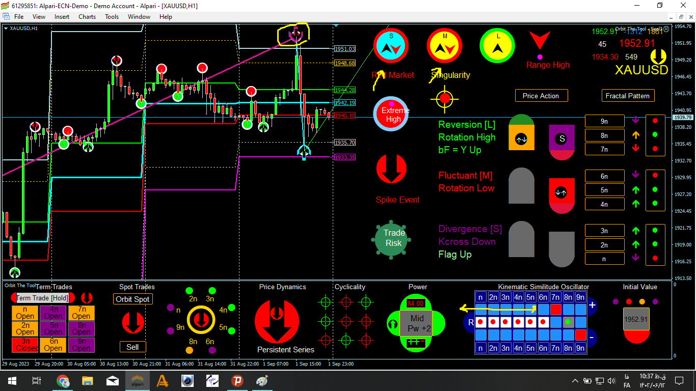Select the Extreme High circle indicator
Screen dimensions: 696x391
(x=391, y=114)
